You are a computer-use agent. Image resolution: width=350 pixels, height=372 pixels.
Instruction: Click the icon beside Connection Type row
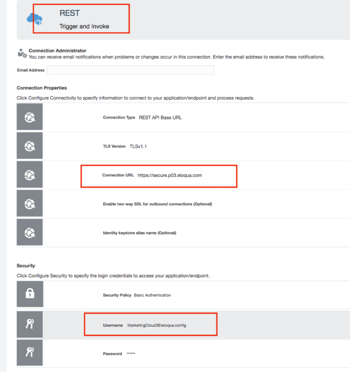(x=30, y=118)
